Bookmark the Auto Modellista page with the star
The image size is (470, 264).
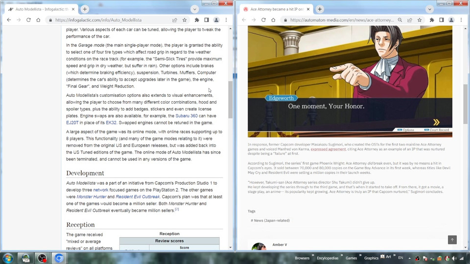pyautogui.click(x=185, y=20)
